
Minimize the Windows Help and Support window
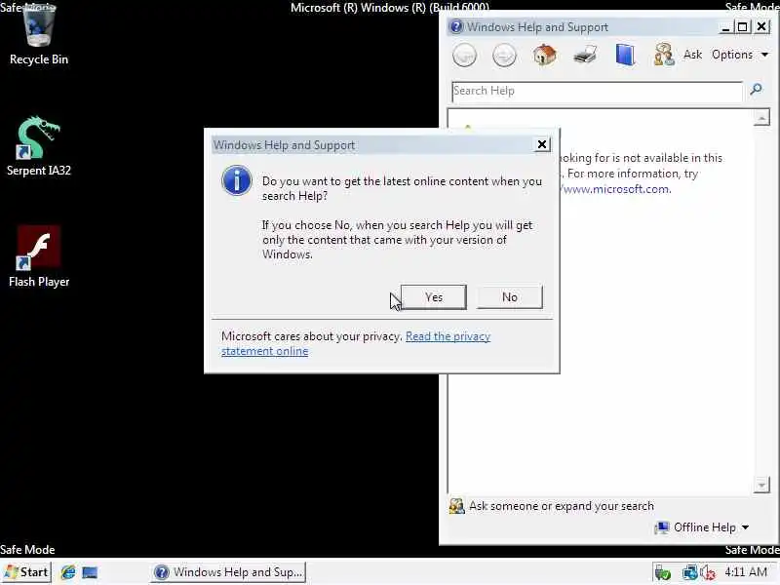(725, 27)
